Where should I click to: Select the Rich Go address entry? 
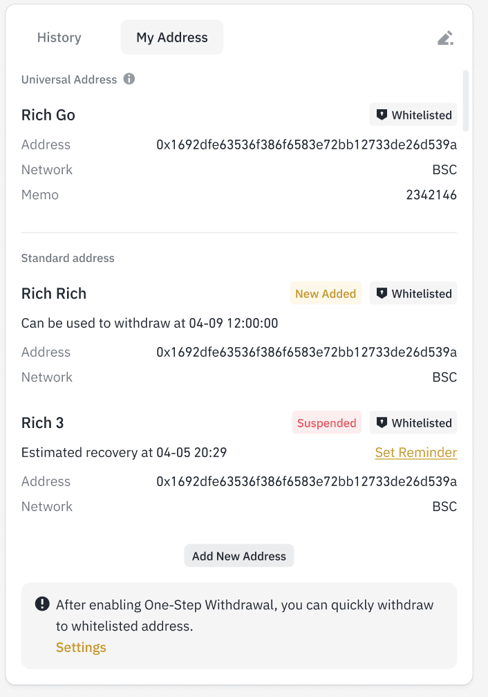coord(48,115)
